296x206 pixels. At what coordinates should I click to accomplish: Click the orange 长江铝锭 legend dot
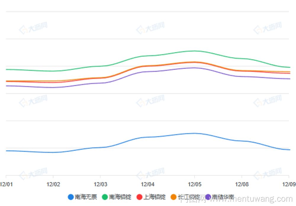click(174, 197)
